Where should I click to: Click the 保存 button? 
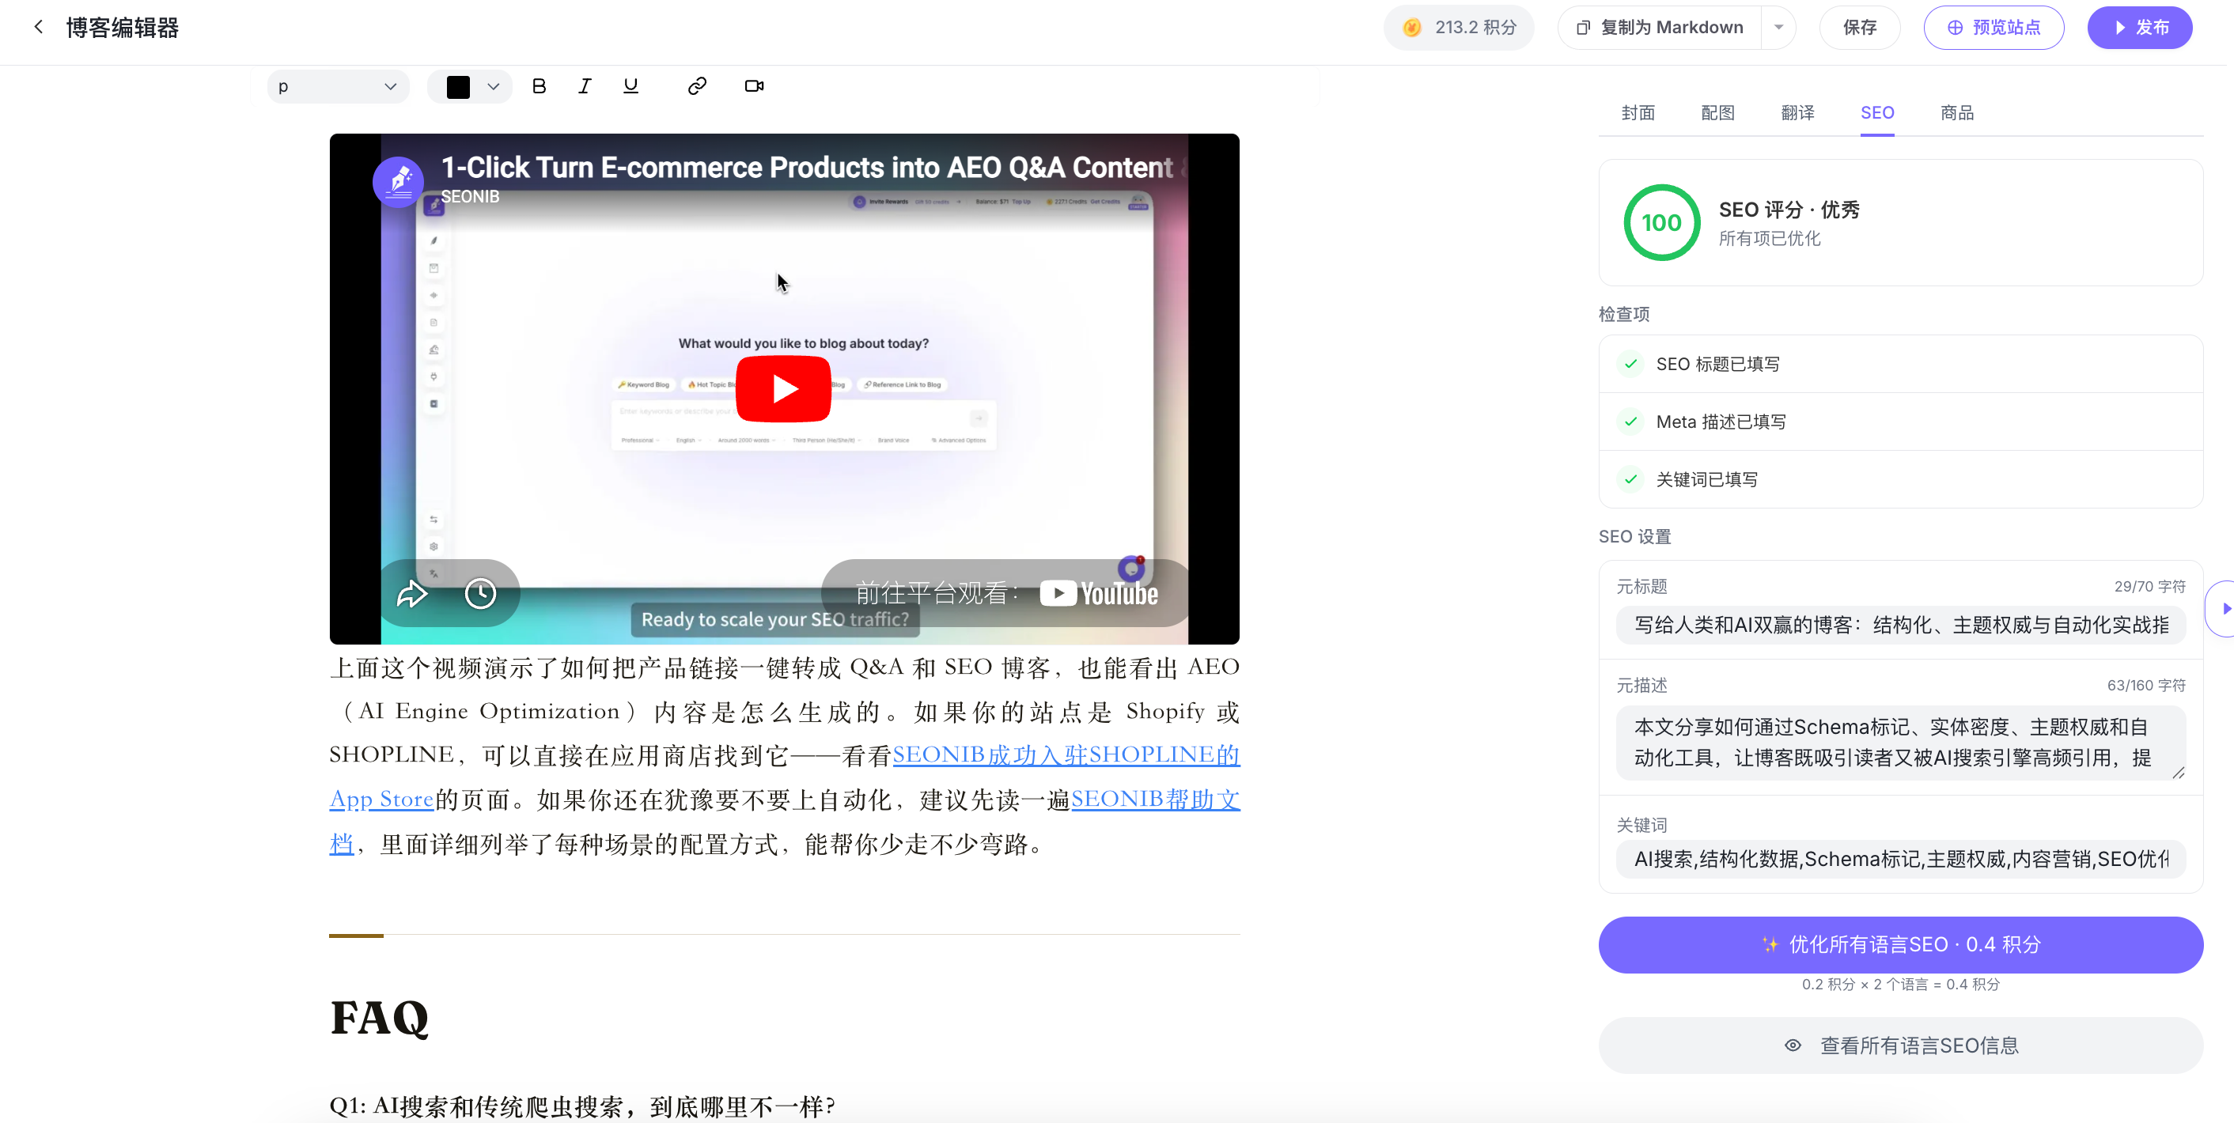click(x=1859, y=28)
